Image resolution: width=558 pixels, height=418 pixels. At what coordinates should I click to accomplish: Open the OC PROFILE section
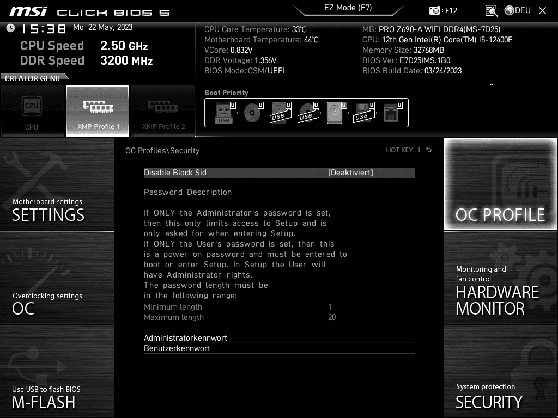[x=500, y=184]
